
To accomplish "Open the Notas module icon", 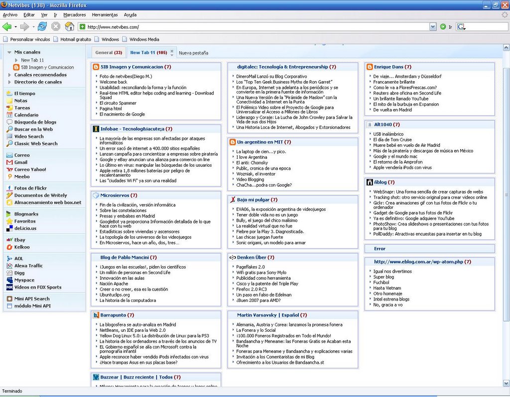I will pyautogui.click(x=9, y=100).
